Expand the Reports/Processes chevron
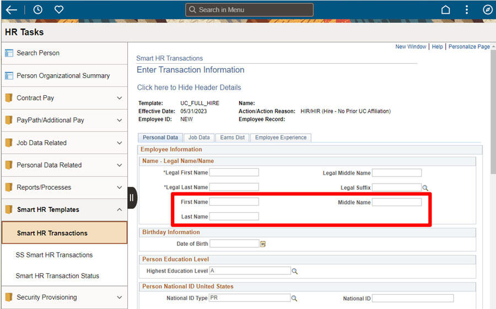 click(x=120, y=187)
